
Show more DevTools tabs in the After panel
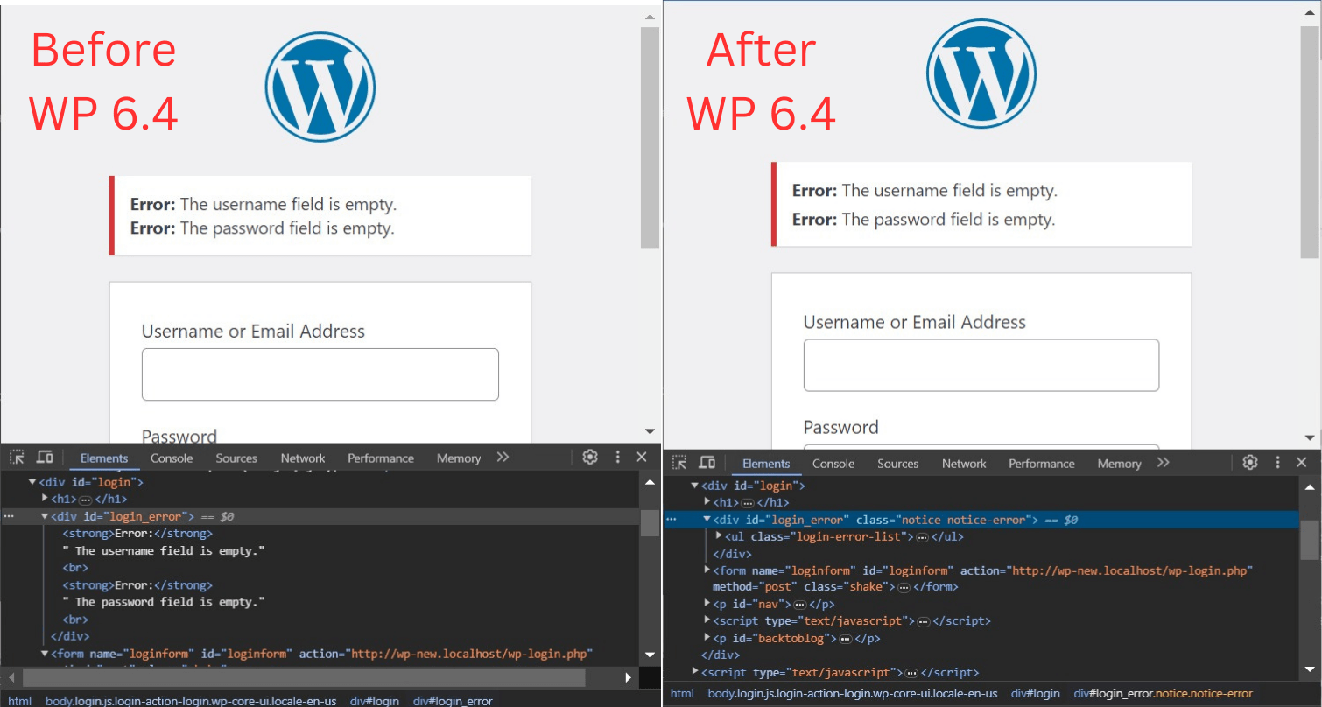[x=1163, y=463]
